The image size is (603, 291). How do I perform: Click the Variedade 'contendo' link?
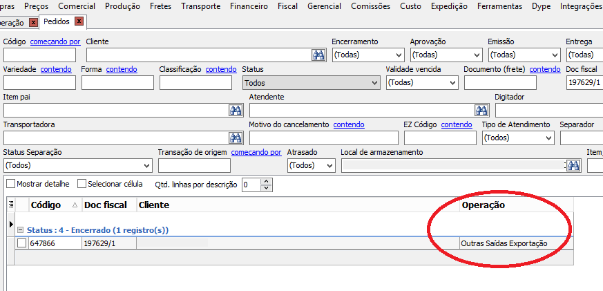click(56, 69)
